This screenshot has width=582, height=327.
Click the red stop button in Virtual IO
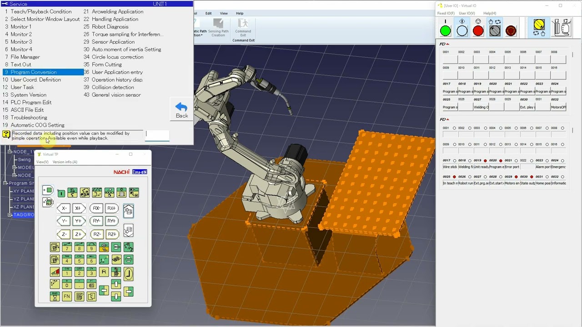coord(478,31)
